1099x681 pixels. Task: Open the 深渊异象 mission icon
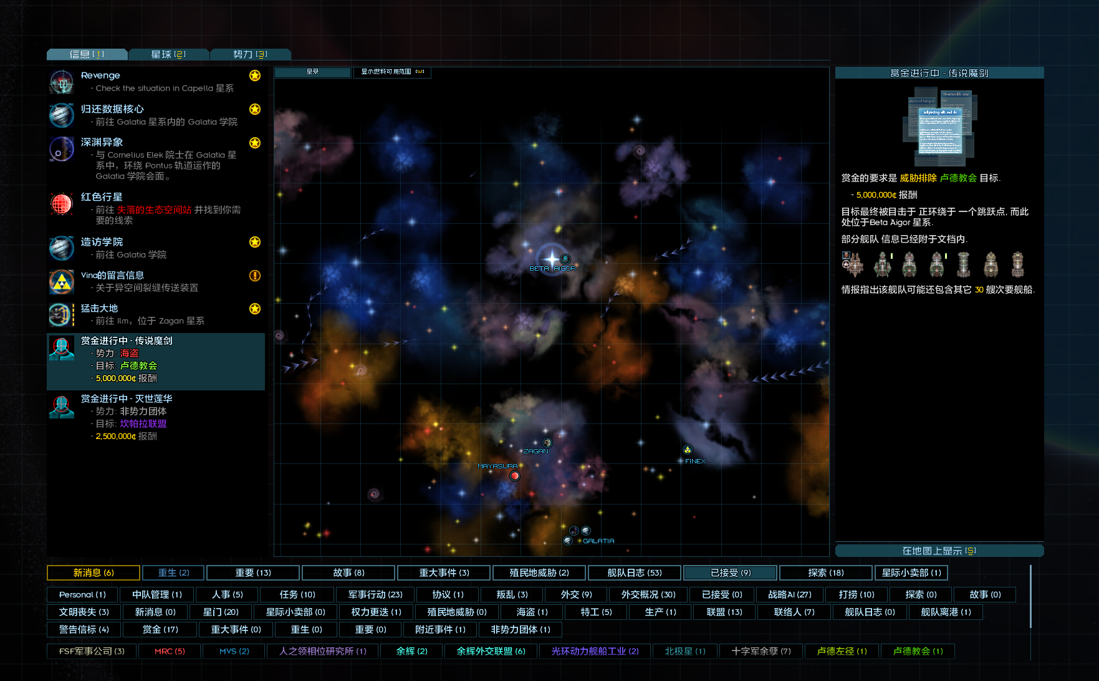click(x=62, y=149)
